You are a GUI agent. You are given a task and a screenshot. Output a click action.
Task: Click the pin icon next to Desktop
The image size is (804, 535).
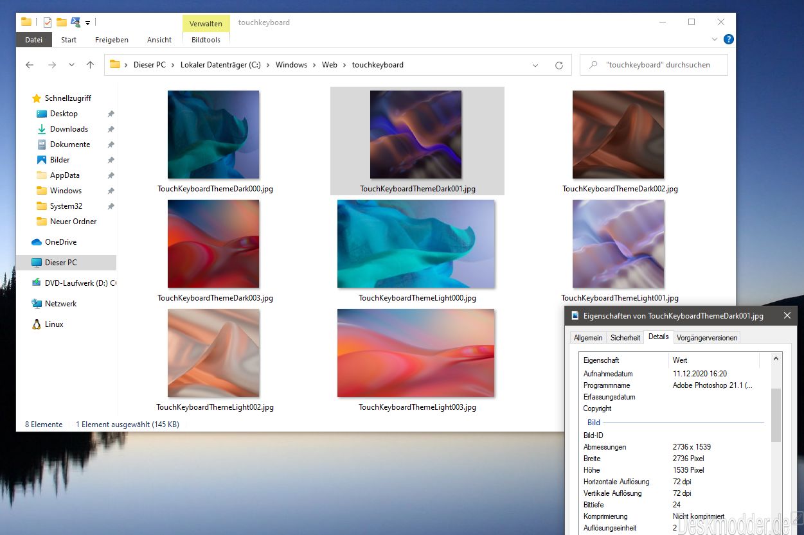tap(111, 114)
